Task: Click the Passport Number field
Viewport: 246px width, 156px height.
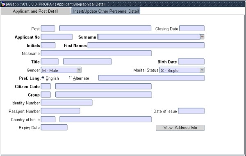Action: (x=60, y=111)
